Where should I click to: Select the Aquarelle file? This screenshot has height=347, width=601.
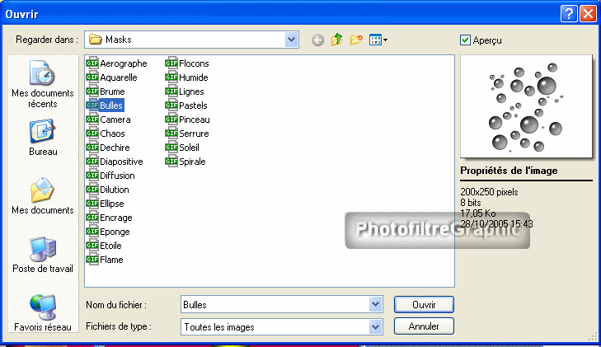[118, 77]
